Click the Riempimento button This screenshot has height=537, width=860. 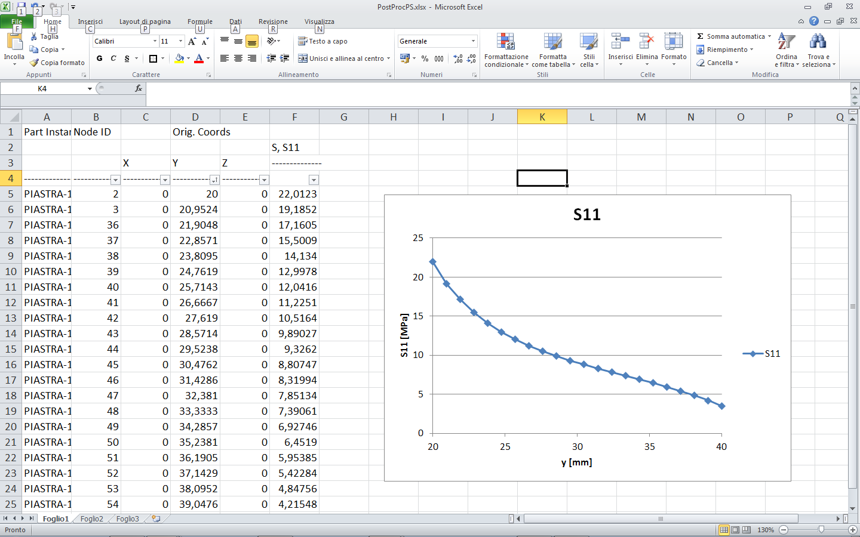(725, 50)
